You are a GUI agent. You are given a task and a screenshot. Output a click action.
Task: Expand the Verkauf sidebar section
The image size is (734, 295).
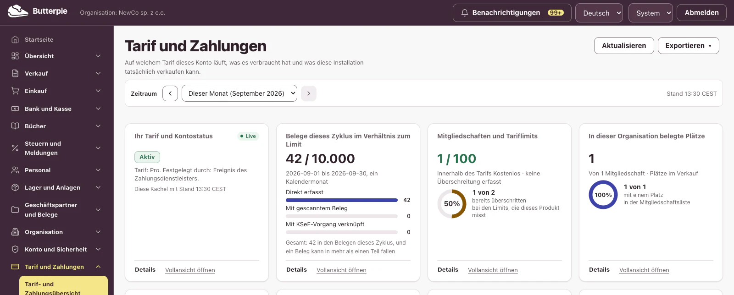point(98,73)
